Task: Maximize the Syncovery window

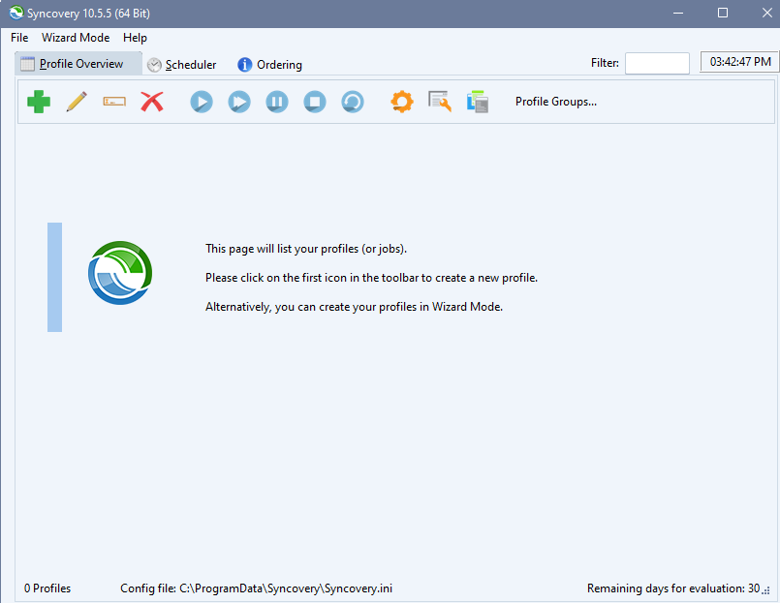Action: tap(723, 13)
